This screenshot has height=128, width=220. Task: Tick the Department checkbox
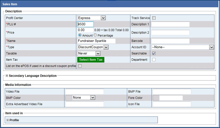(x=154, y=60)
